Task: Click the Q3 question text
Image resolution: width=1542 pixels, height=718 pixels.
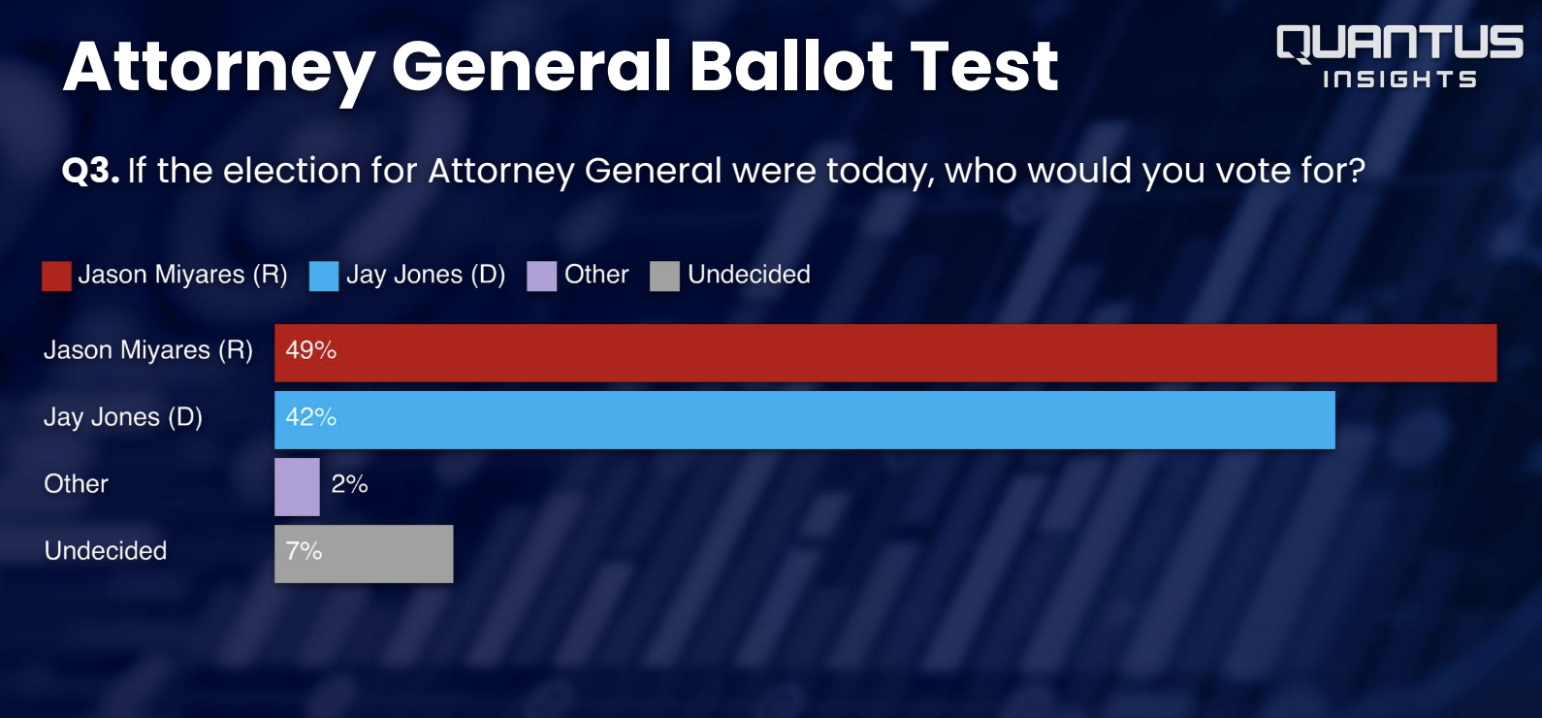Action: [x=713, y=171]
